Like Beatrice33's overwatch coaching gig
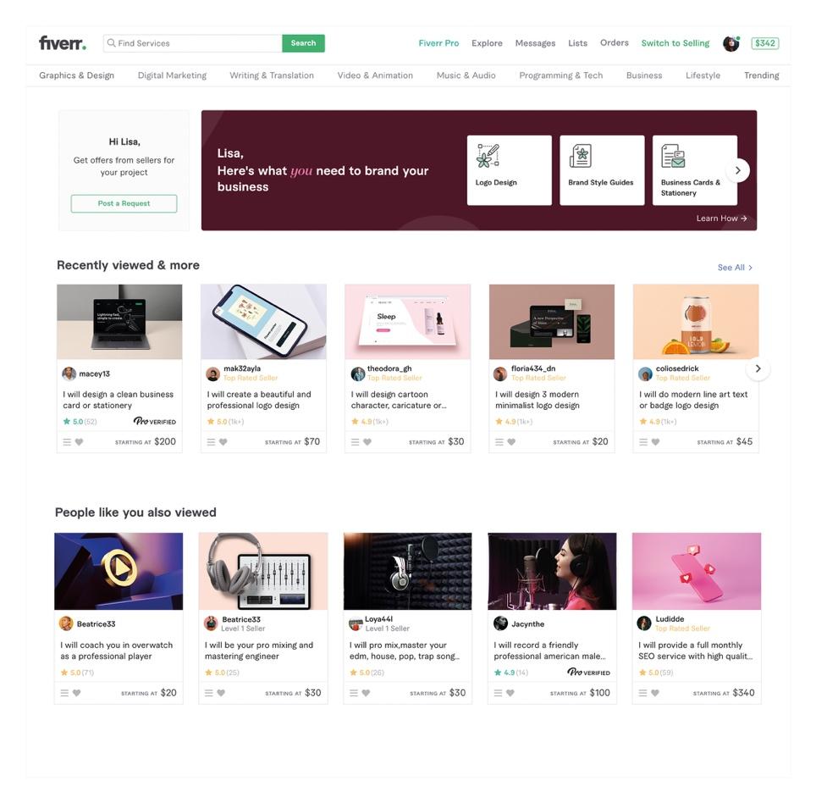The width and height of the screenshot is (816, 803). pos(76,693)
